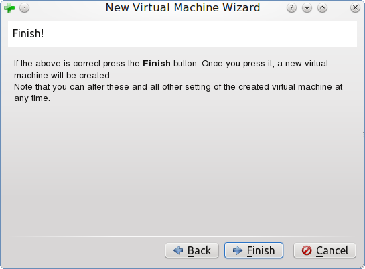Click the New Virtual Machine Wizard title bar
Image resolution: width=365 pixels, height=269 pixels.
click(x=183, y=7)
